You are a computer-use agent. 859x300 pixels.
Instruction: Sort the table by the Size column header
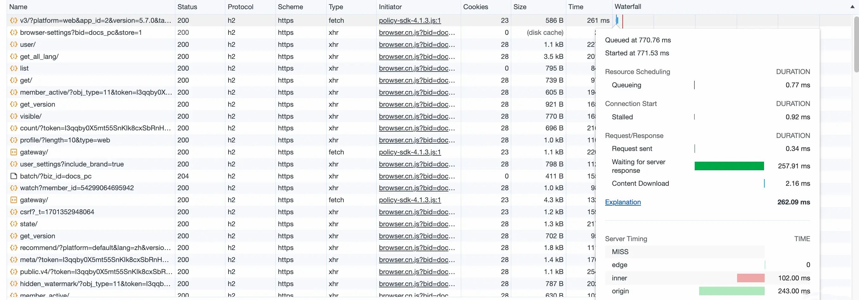coord(520,7)
